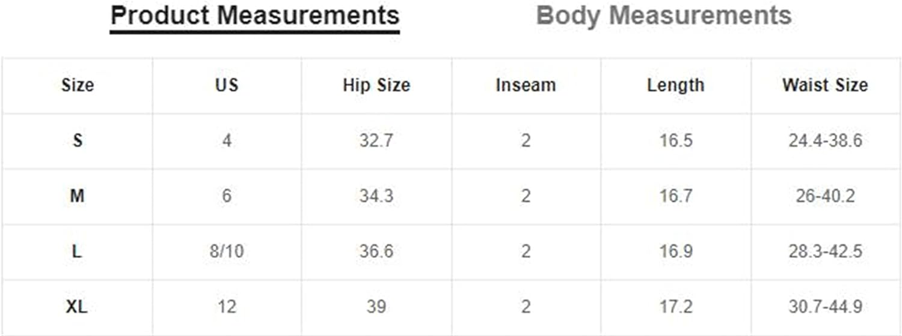The height and width of the screenshot is (336, 902).
Task: Select the Product Measurements tab
Action: pos(255,16)
